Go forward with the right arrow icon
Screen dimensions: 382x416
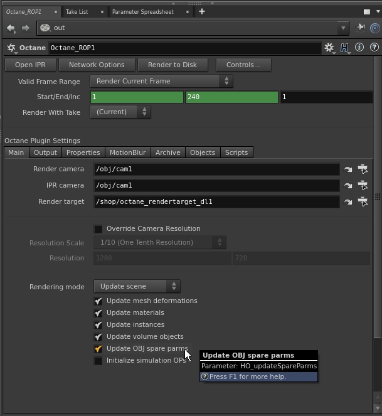[x=26, y=28]
